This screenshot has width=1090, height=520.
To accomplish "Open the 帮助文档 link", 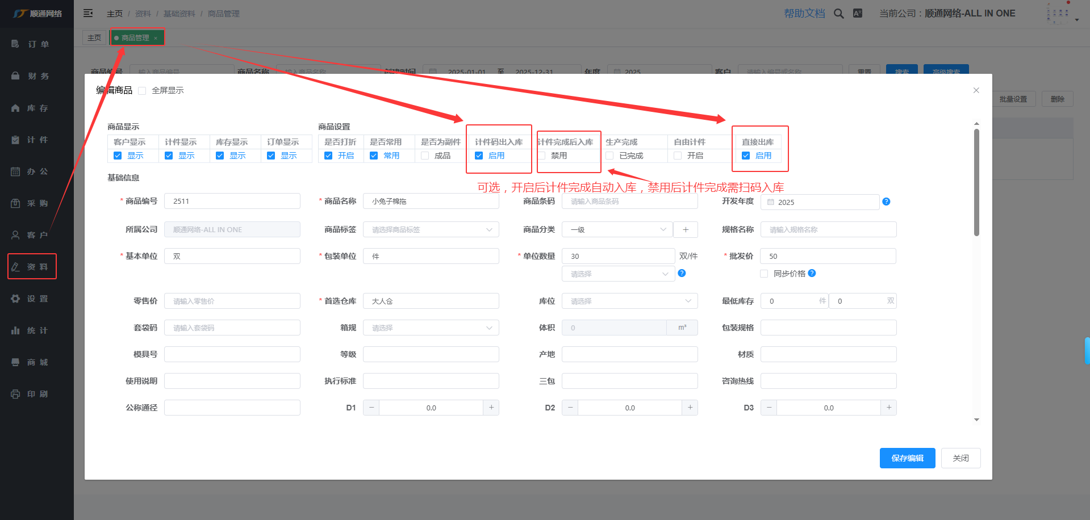I will [804, 14].
